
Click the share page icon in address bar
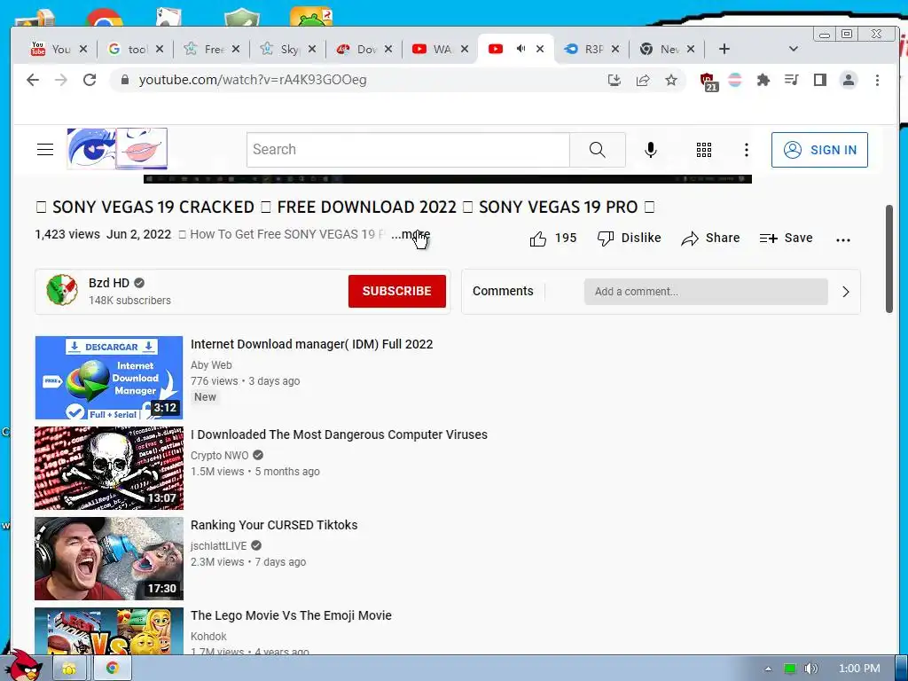[643, 80]
